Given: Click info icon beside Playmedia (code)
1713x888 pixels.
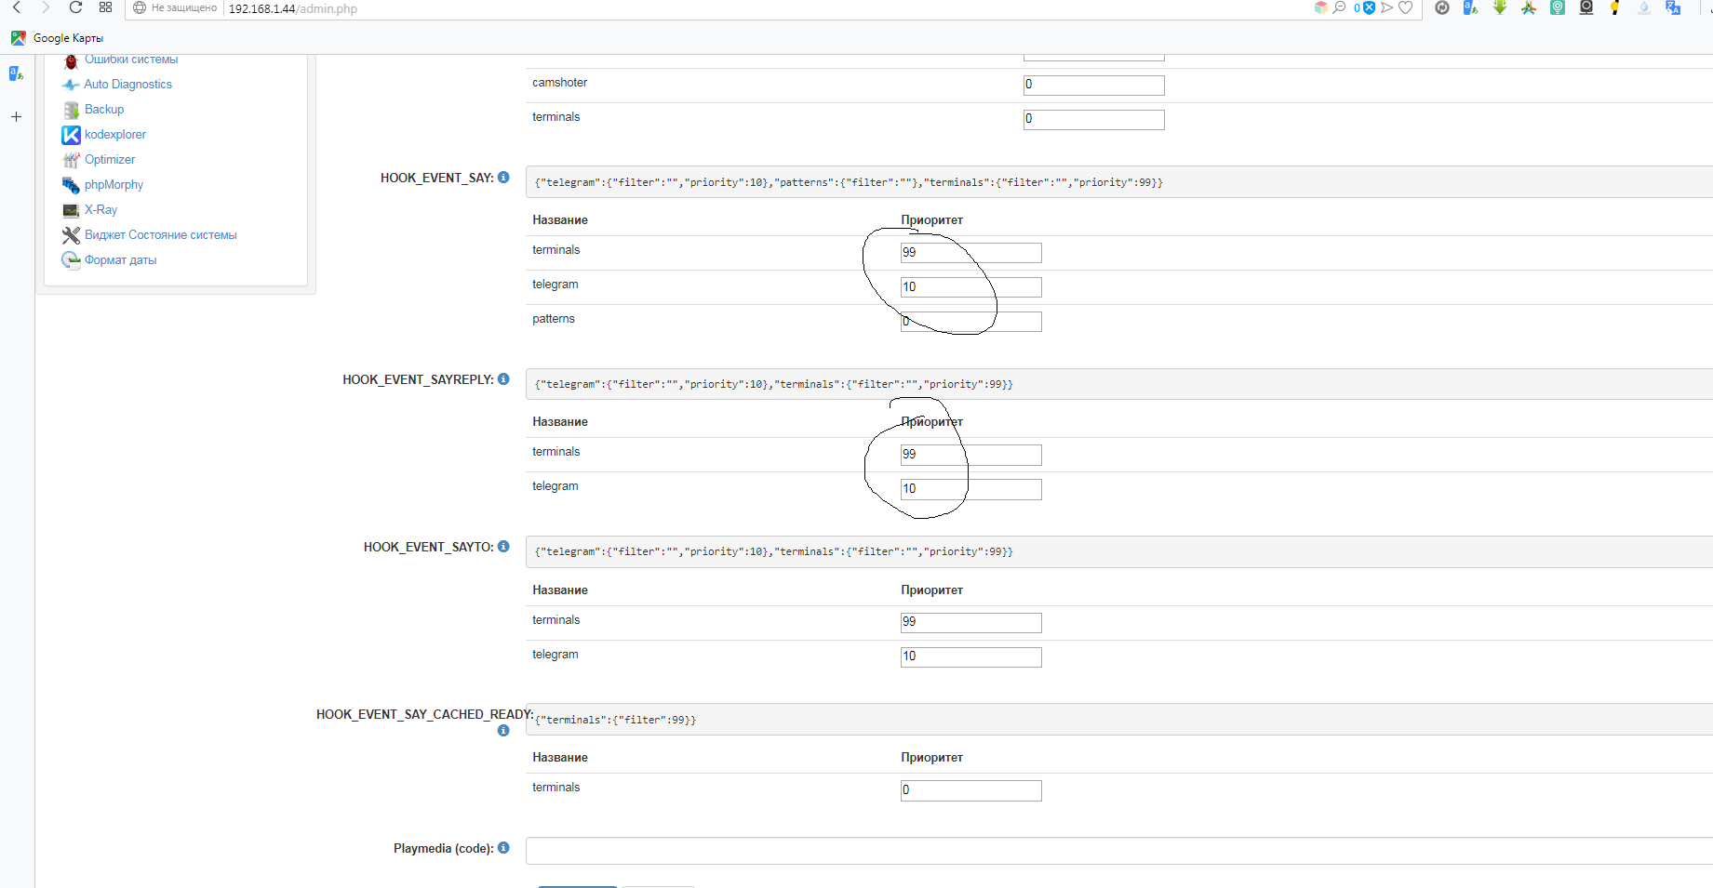Looking at the screenshot, I should point(503,848).
